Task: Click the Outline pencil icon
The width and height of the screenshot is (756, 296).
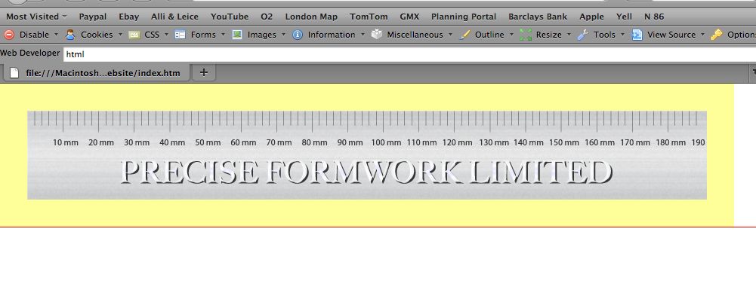Action: [464, 35]
